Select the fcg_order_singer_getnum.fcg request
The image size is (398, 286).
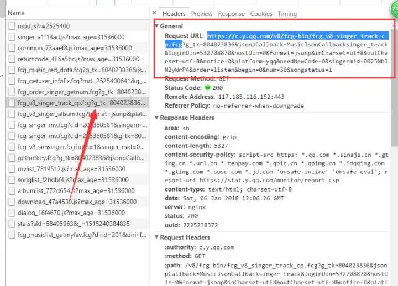[x=77, y=92]
